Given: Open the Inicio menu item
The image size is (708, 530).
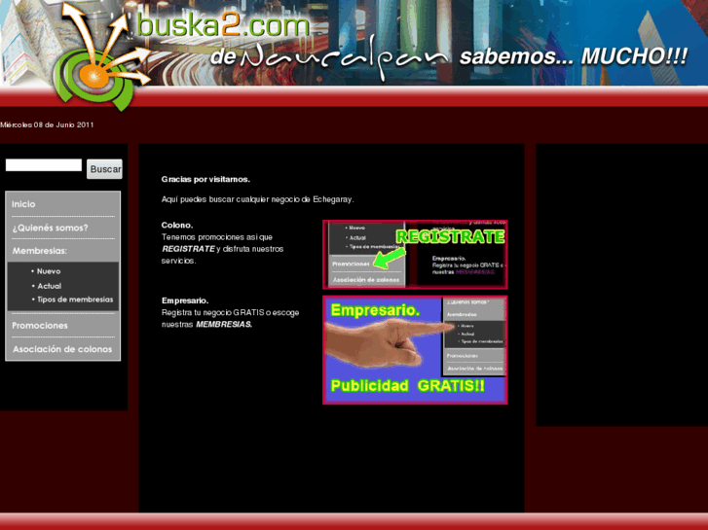Looking at the screenshot, I should point(23,204).
